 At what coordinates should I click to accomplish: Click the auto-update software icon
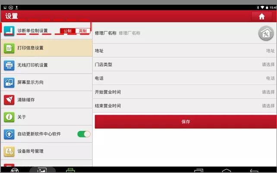(x=9, y=134)
